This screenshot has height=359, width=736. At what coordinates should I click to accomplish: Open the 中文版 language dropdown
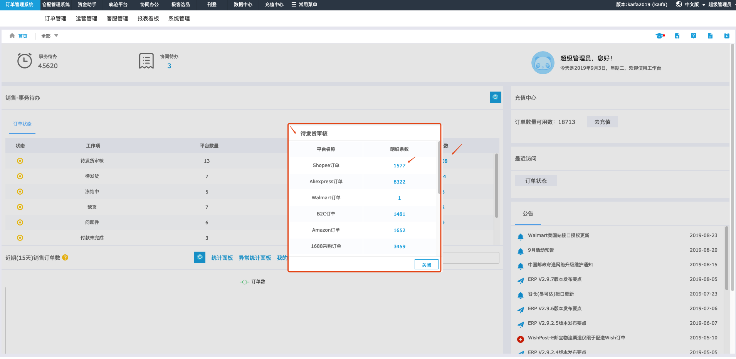[692, 5]
